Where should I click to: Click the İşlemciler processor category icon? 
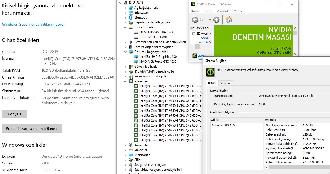tap(131, 81)
